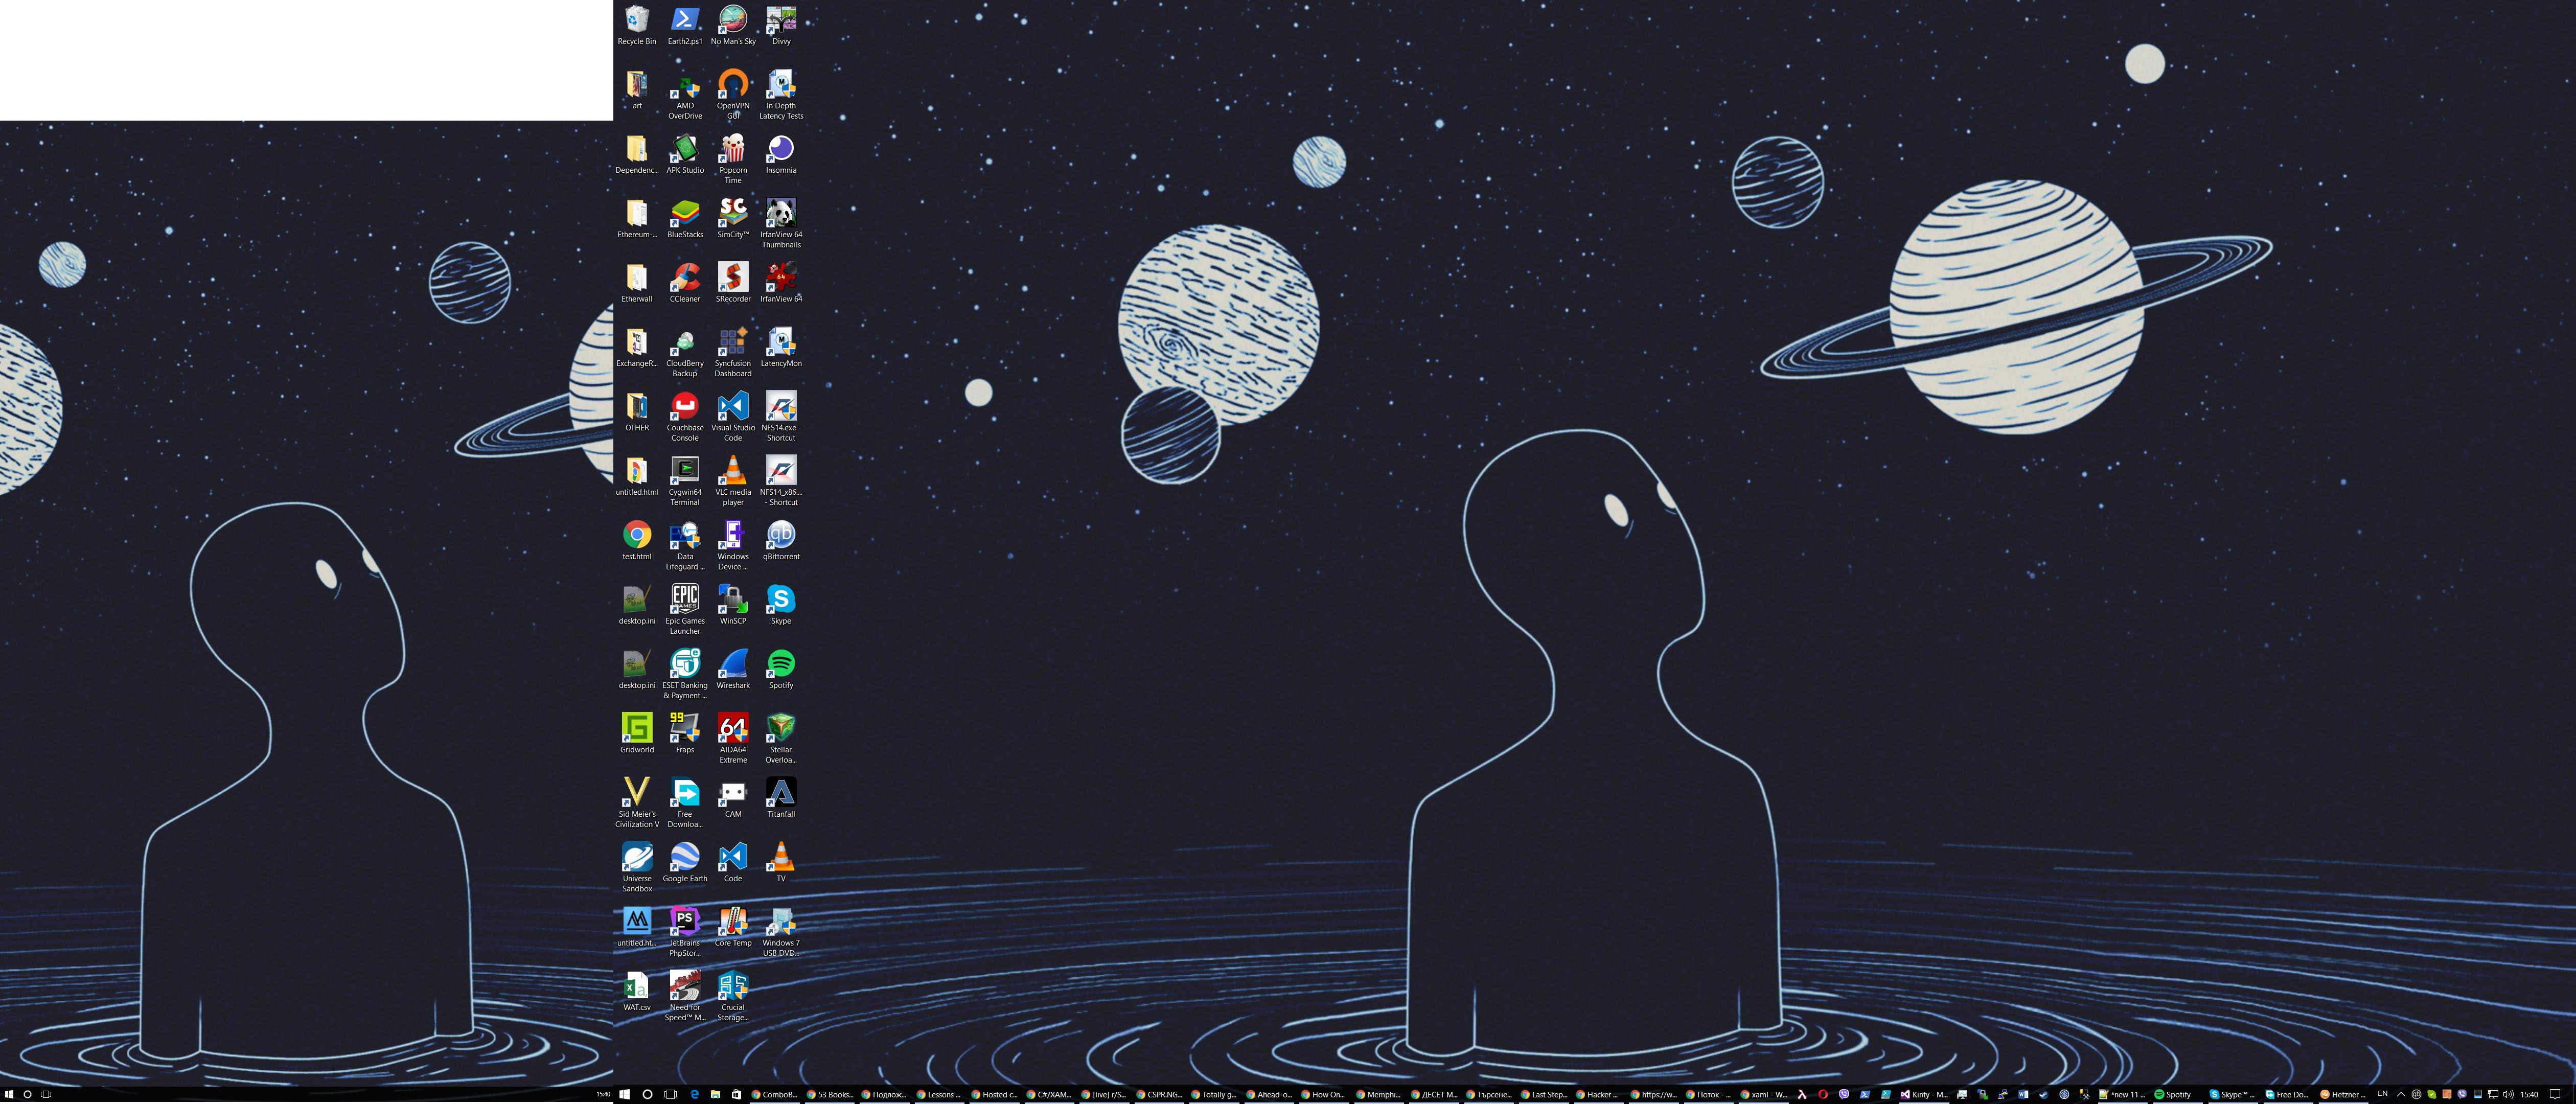Launch the Spotify desktop shortcut
The height and width of the screenshot is (1104, 2576).
click(x=781, y=669)
